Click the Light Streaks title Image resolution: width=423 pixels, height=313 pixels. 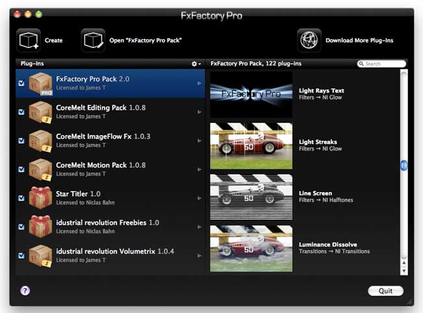click(318, 142)
